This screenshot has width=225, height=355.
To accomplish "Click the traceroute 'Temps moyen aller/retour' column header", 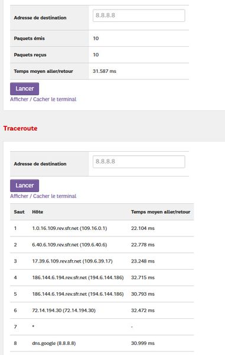I will (x=161, y=212).
